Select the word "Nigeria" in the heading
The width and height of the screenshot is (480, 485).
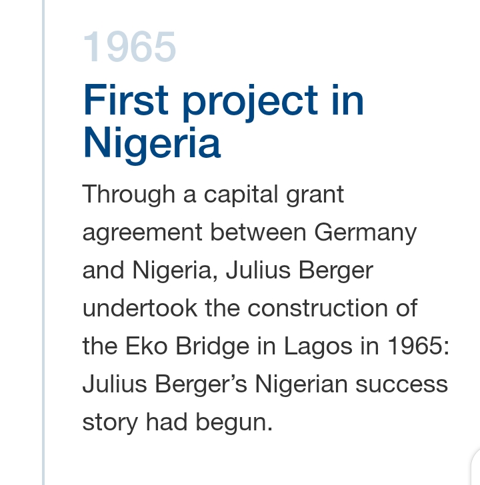point(151,142)
